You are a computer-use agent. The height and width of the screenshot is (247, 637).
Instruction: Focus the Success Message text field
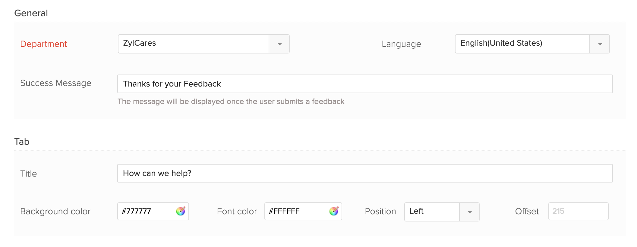[365, 84]
